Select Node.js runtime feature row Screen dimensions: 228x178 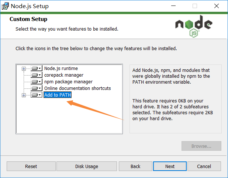coord(61,68)
